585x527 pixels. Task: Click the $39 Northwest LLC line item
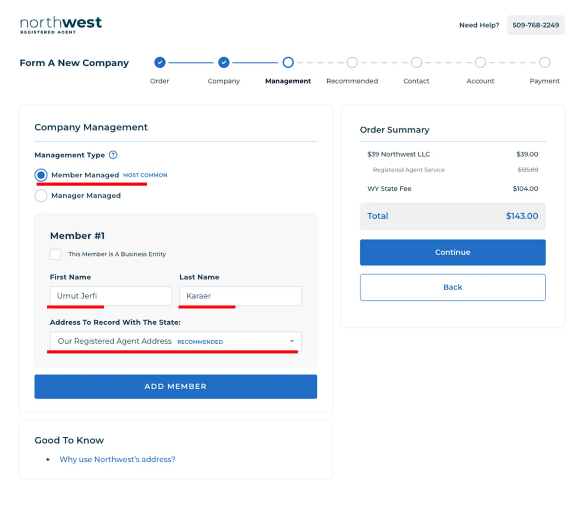coord(398,154)
